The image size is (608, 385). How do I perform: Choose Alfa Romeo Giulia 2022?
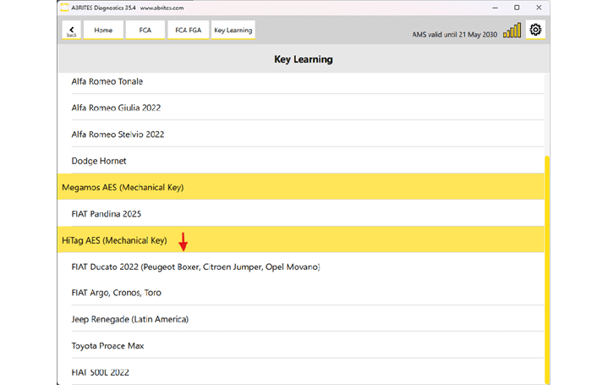click(116, 108)
